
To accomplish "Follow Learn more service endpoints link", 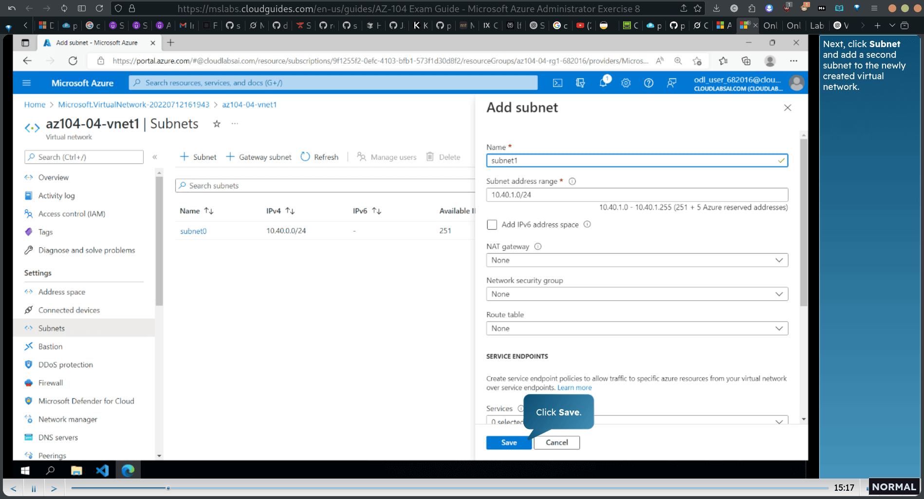I will tap(574, 388).
